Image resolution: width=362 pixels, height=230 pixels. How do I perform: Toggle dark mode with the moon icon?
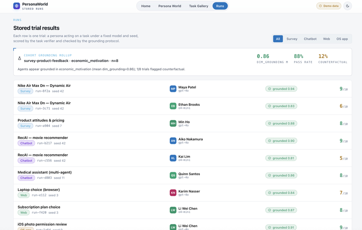[x=348, y=6]
